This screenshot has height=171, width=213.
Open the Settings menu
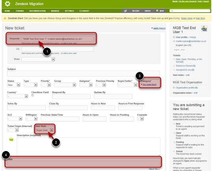(x=69, y=11)
